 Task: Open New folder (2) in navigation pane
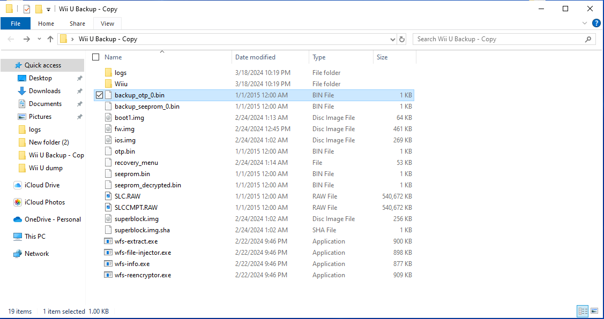tap(49, 142)
